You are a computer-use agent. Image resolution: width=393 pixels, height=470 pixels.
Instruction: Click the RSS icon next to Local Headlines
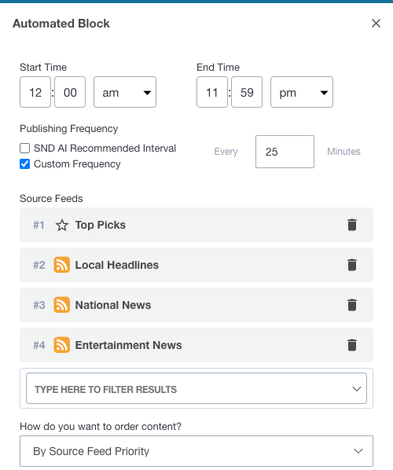coord(62,265)
